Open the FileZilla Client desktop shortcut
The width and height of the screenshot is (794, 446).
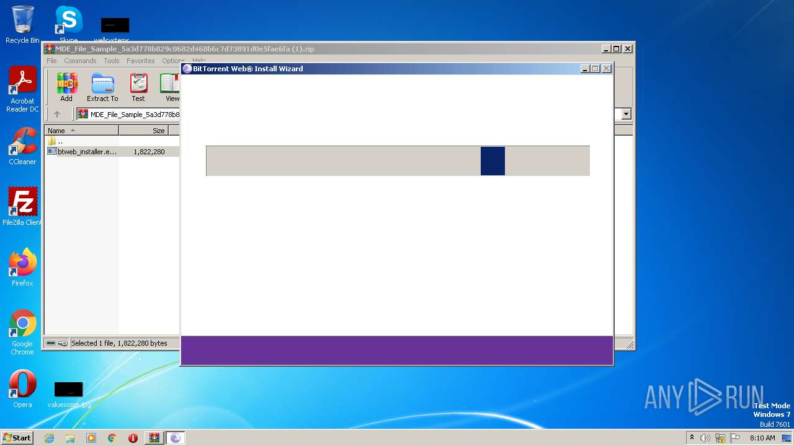pyautogui.click(x=22, y=207)
